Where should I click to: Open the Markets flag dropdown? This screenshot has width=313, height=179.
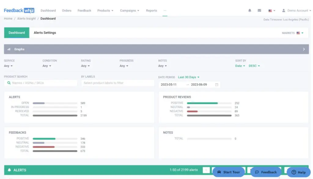[x=300, y=33]
